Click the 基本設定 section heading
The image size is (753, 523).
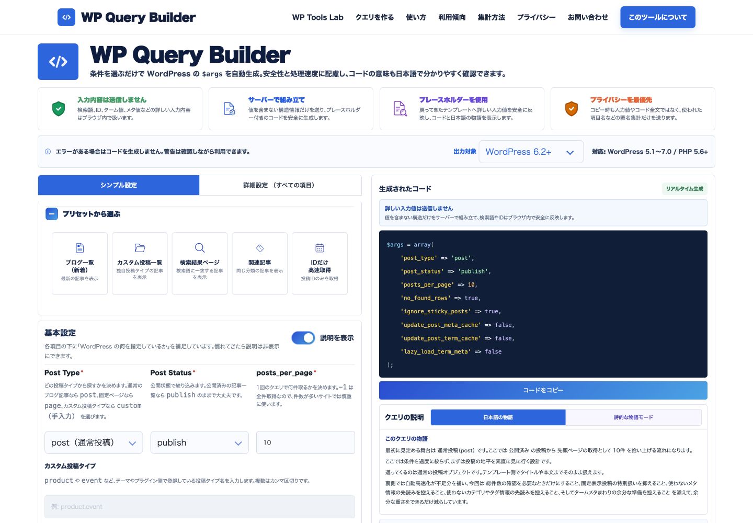coord(60,333)
